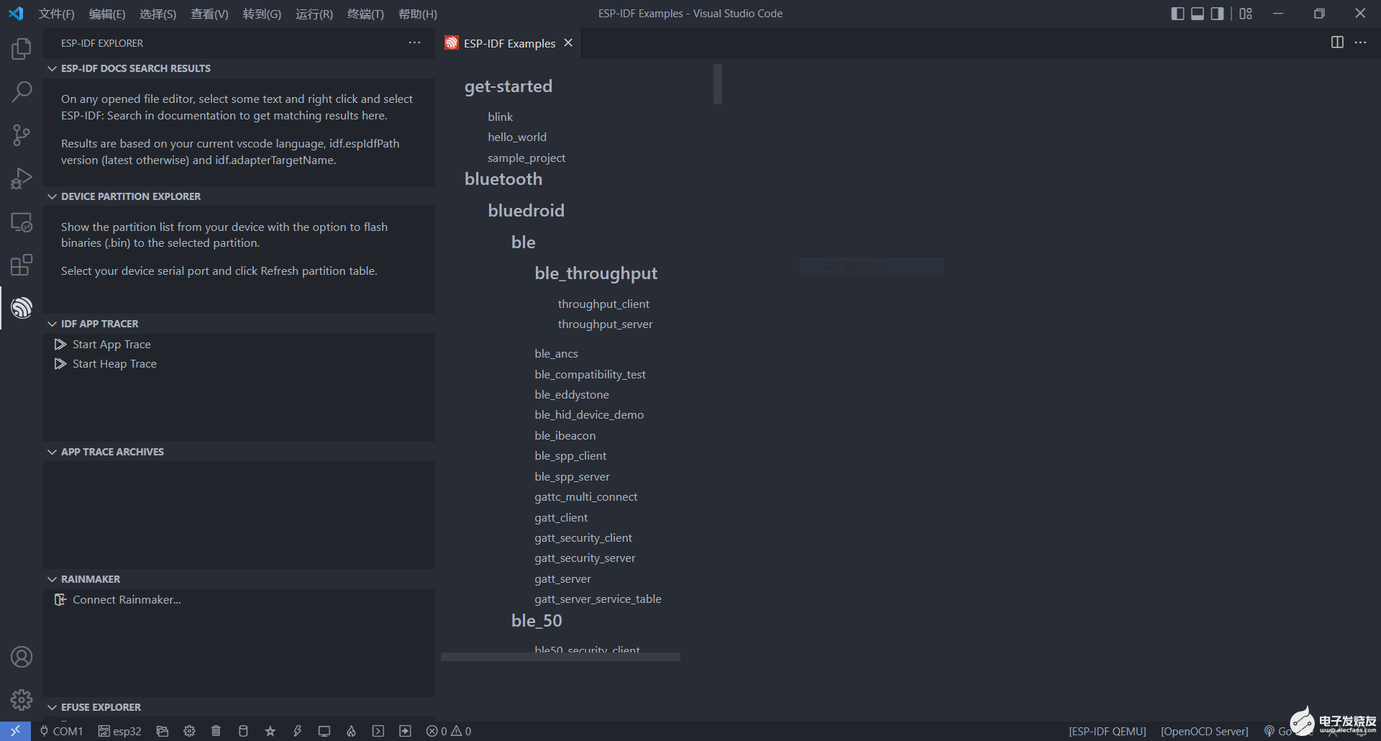Toggle the primary side bar layout
This screenshot has width=1381, height=741.
1177,14
